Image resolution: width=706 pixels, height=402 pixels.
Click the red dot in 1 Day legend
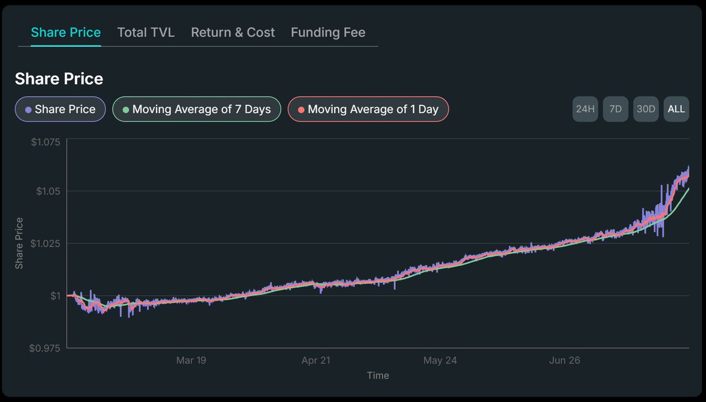301,109
